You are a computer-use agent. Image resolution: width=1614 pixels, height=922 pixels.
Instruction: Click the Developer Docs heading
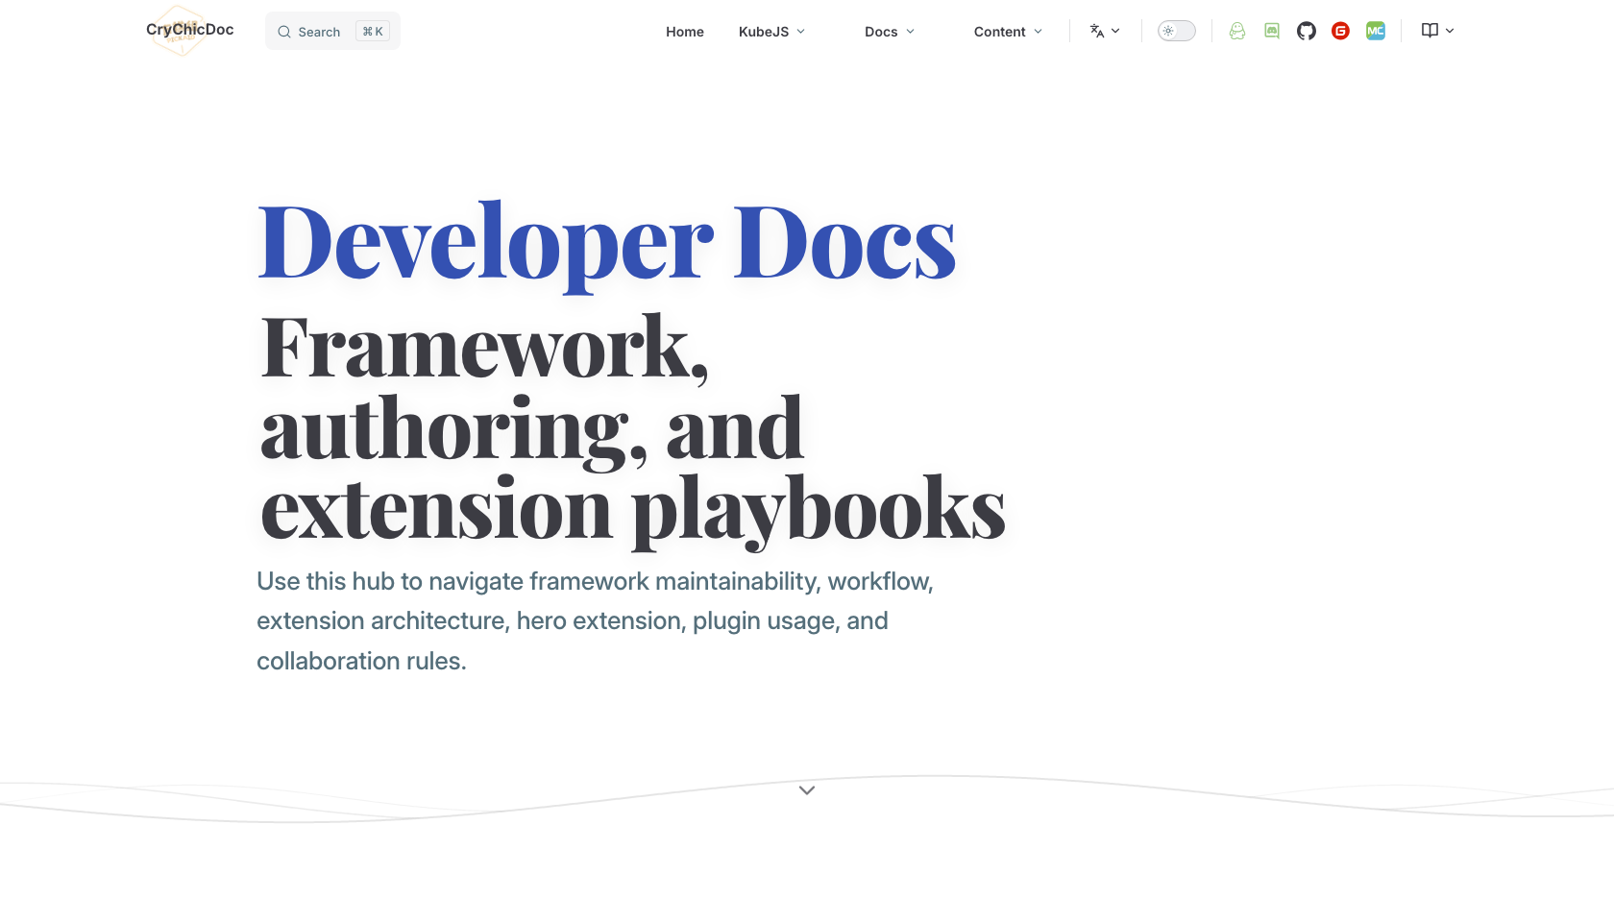coord(605,240)
